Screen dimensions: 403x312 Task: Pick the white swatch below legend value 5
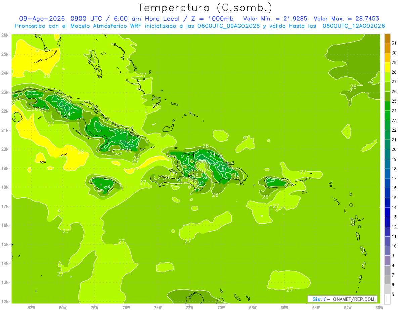point(387,299)
